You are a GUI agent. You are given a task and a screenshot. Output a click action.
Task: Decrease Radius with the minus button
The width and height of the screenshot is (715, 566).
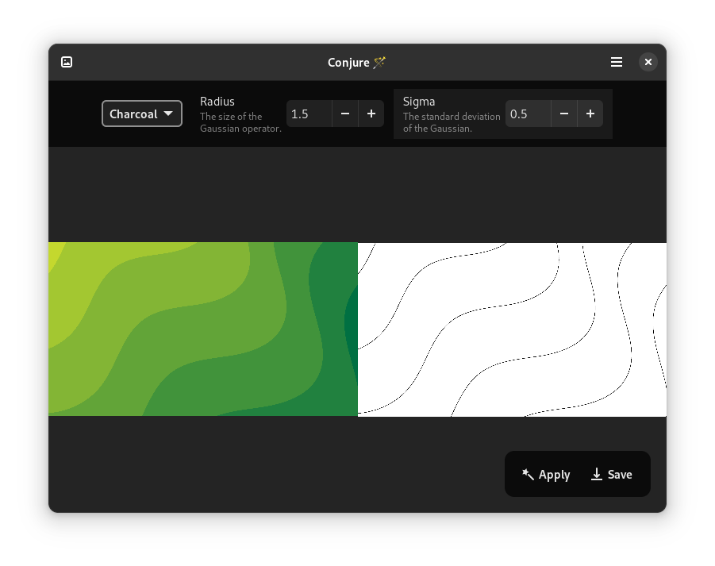pos(345,114)
